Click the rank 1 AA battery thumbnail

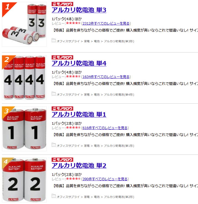coord(24,24)
